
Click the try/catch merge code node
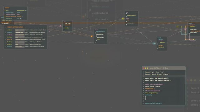coord(131,19)
